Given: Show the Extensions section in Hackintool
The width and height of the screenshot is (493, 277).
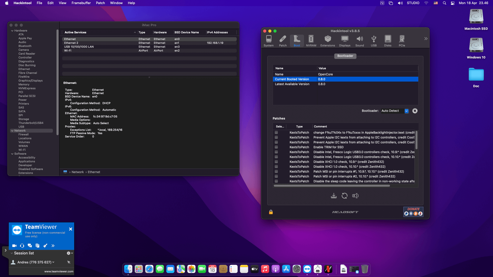Looking at the screenshot, I should click(x=328, y=41).
